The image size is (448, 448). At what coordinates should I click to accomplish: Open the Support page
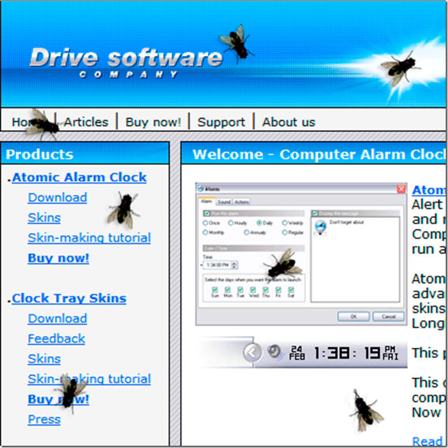tap(221, 122)
